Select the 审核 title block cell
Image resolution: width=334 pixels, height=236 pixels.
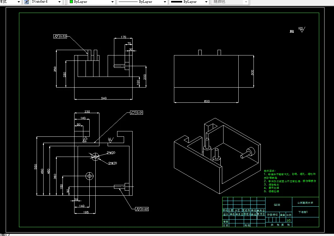click(x=225, y=222)
